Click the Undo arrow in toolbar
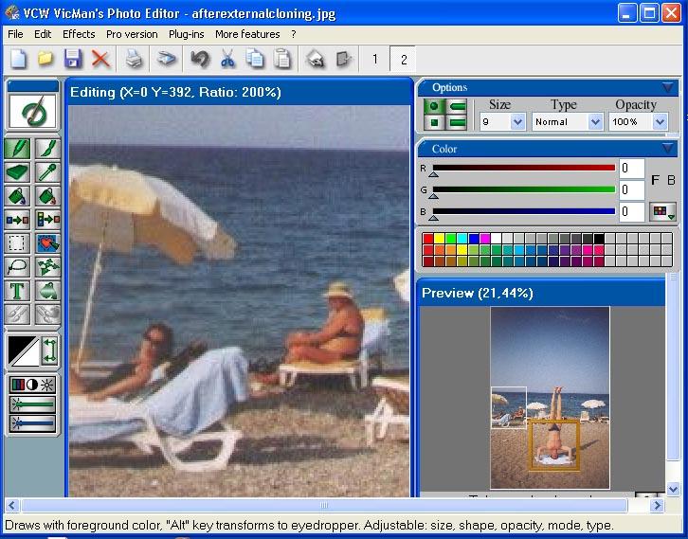Screen dimensions: 688x539 click(200, 59)
